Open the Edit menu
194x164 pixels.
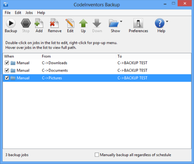pos(18,13)
